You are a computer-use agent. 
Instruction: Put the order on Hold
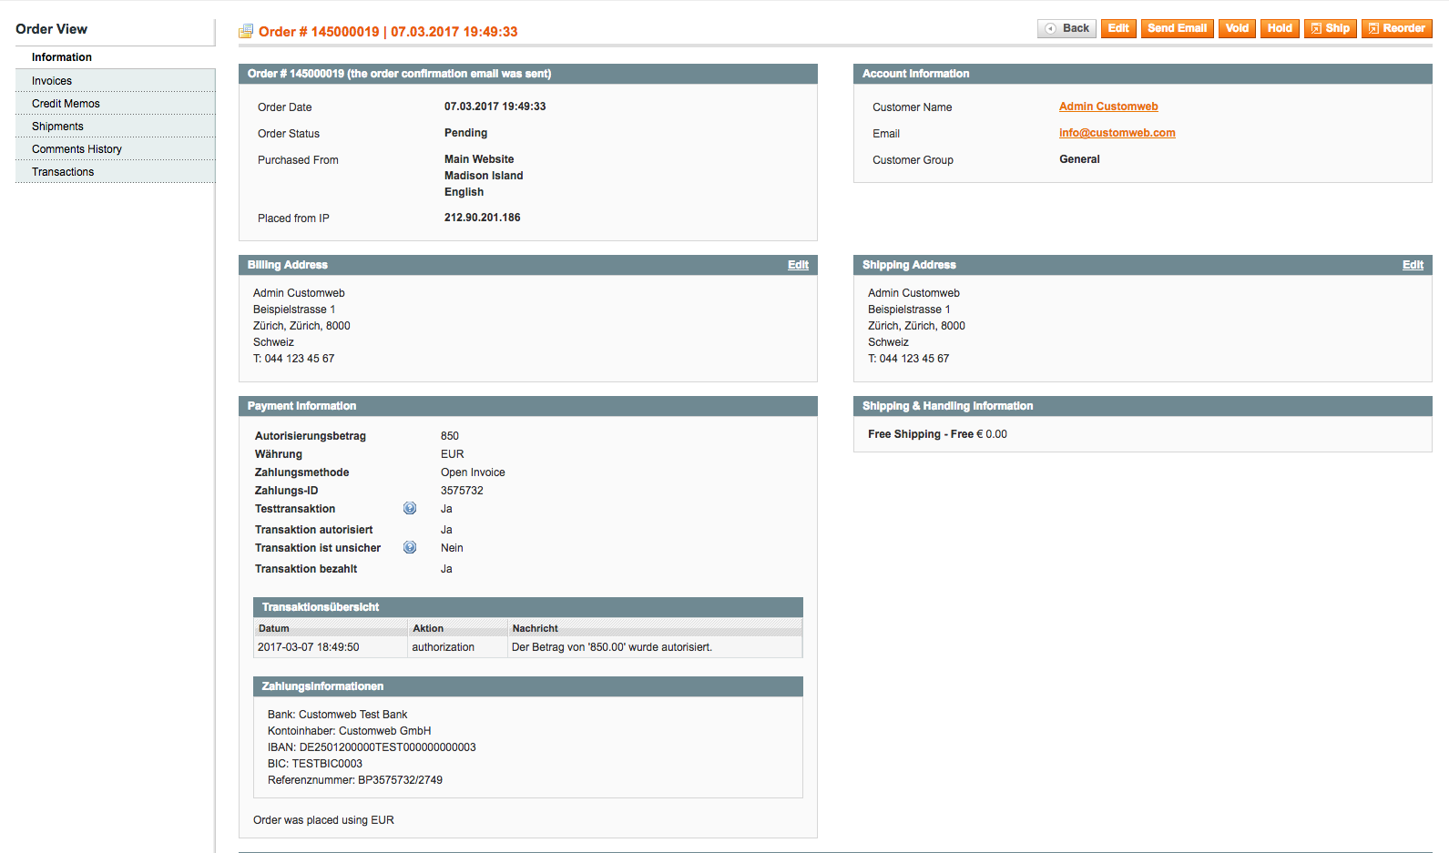tap(1280, 28)
